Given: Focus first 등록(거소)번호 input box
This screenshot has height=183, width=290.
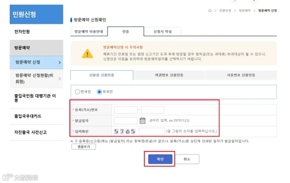Looking at the screenshot, I should point(126,110).
